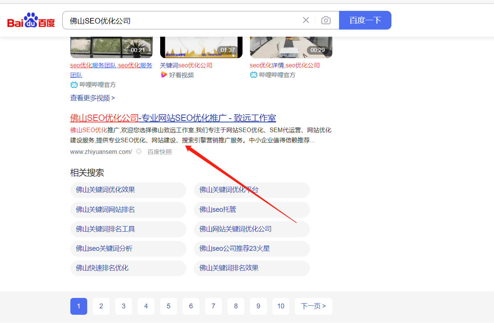Open video link 关键词seo优化公司

point(186,65)
